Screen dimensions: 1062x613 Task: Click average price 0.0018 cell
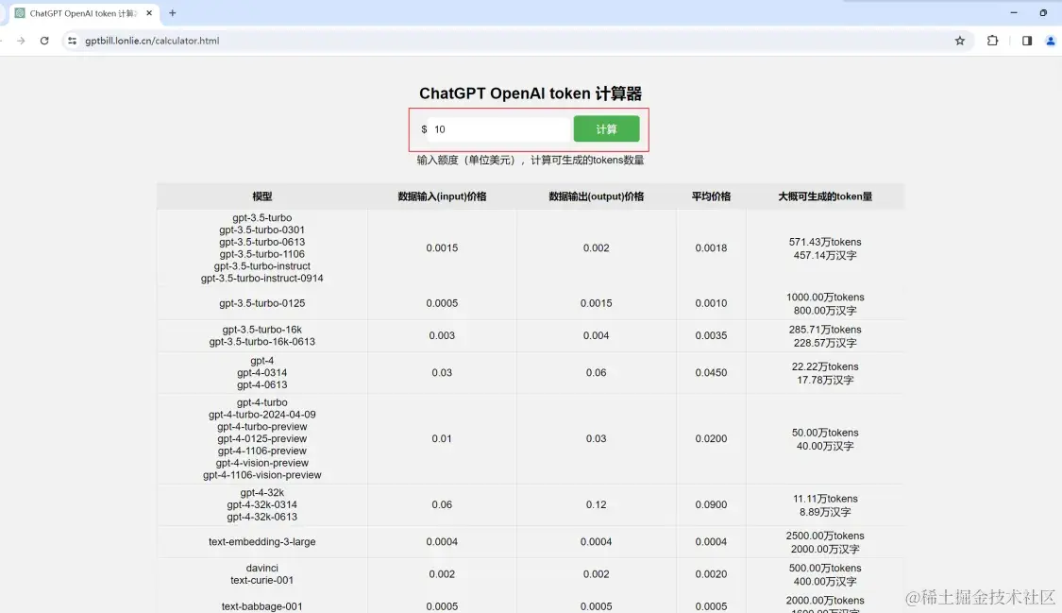711,247
